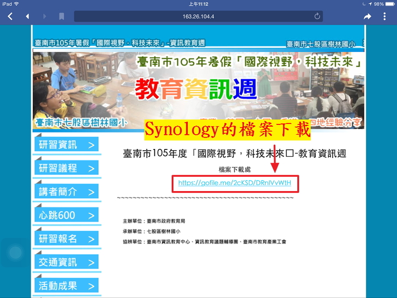
Task: Tap the 主辦單位 臺南市政府教育局 line
Action: coord(154,221)
